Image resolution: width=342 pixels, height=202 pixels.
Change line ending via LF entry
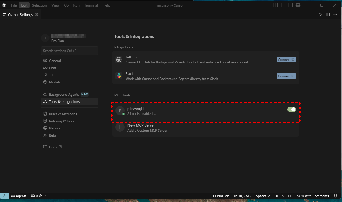point(290,196)
